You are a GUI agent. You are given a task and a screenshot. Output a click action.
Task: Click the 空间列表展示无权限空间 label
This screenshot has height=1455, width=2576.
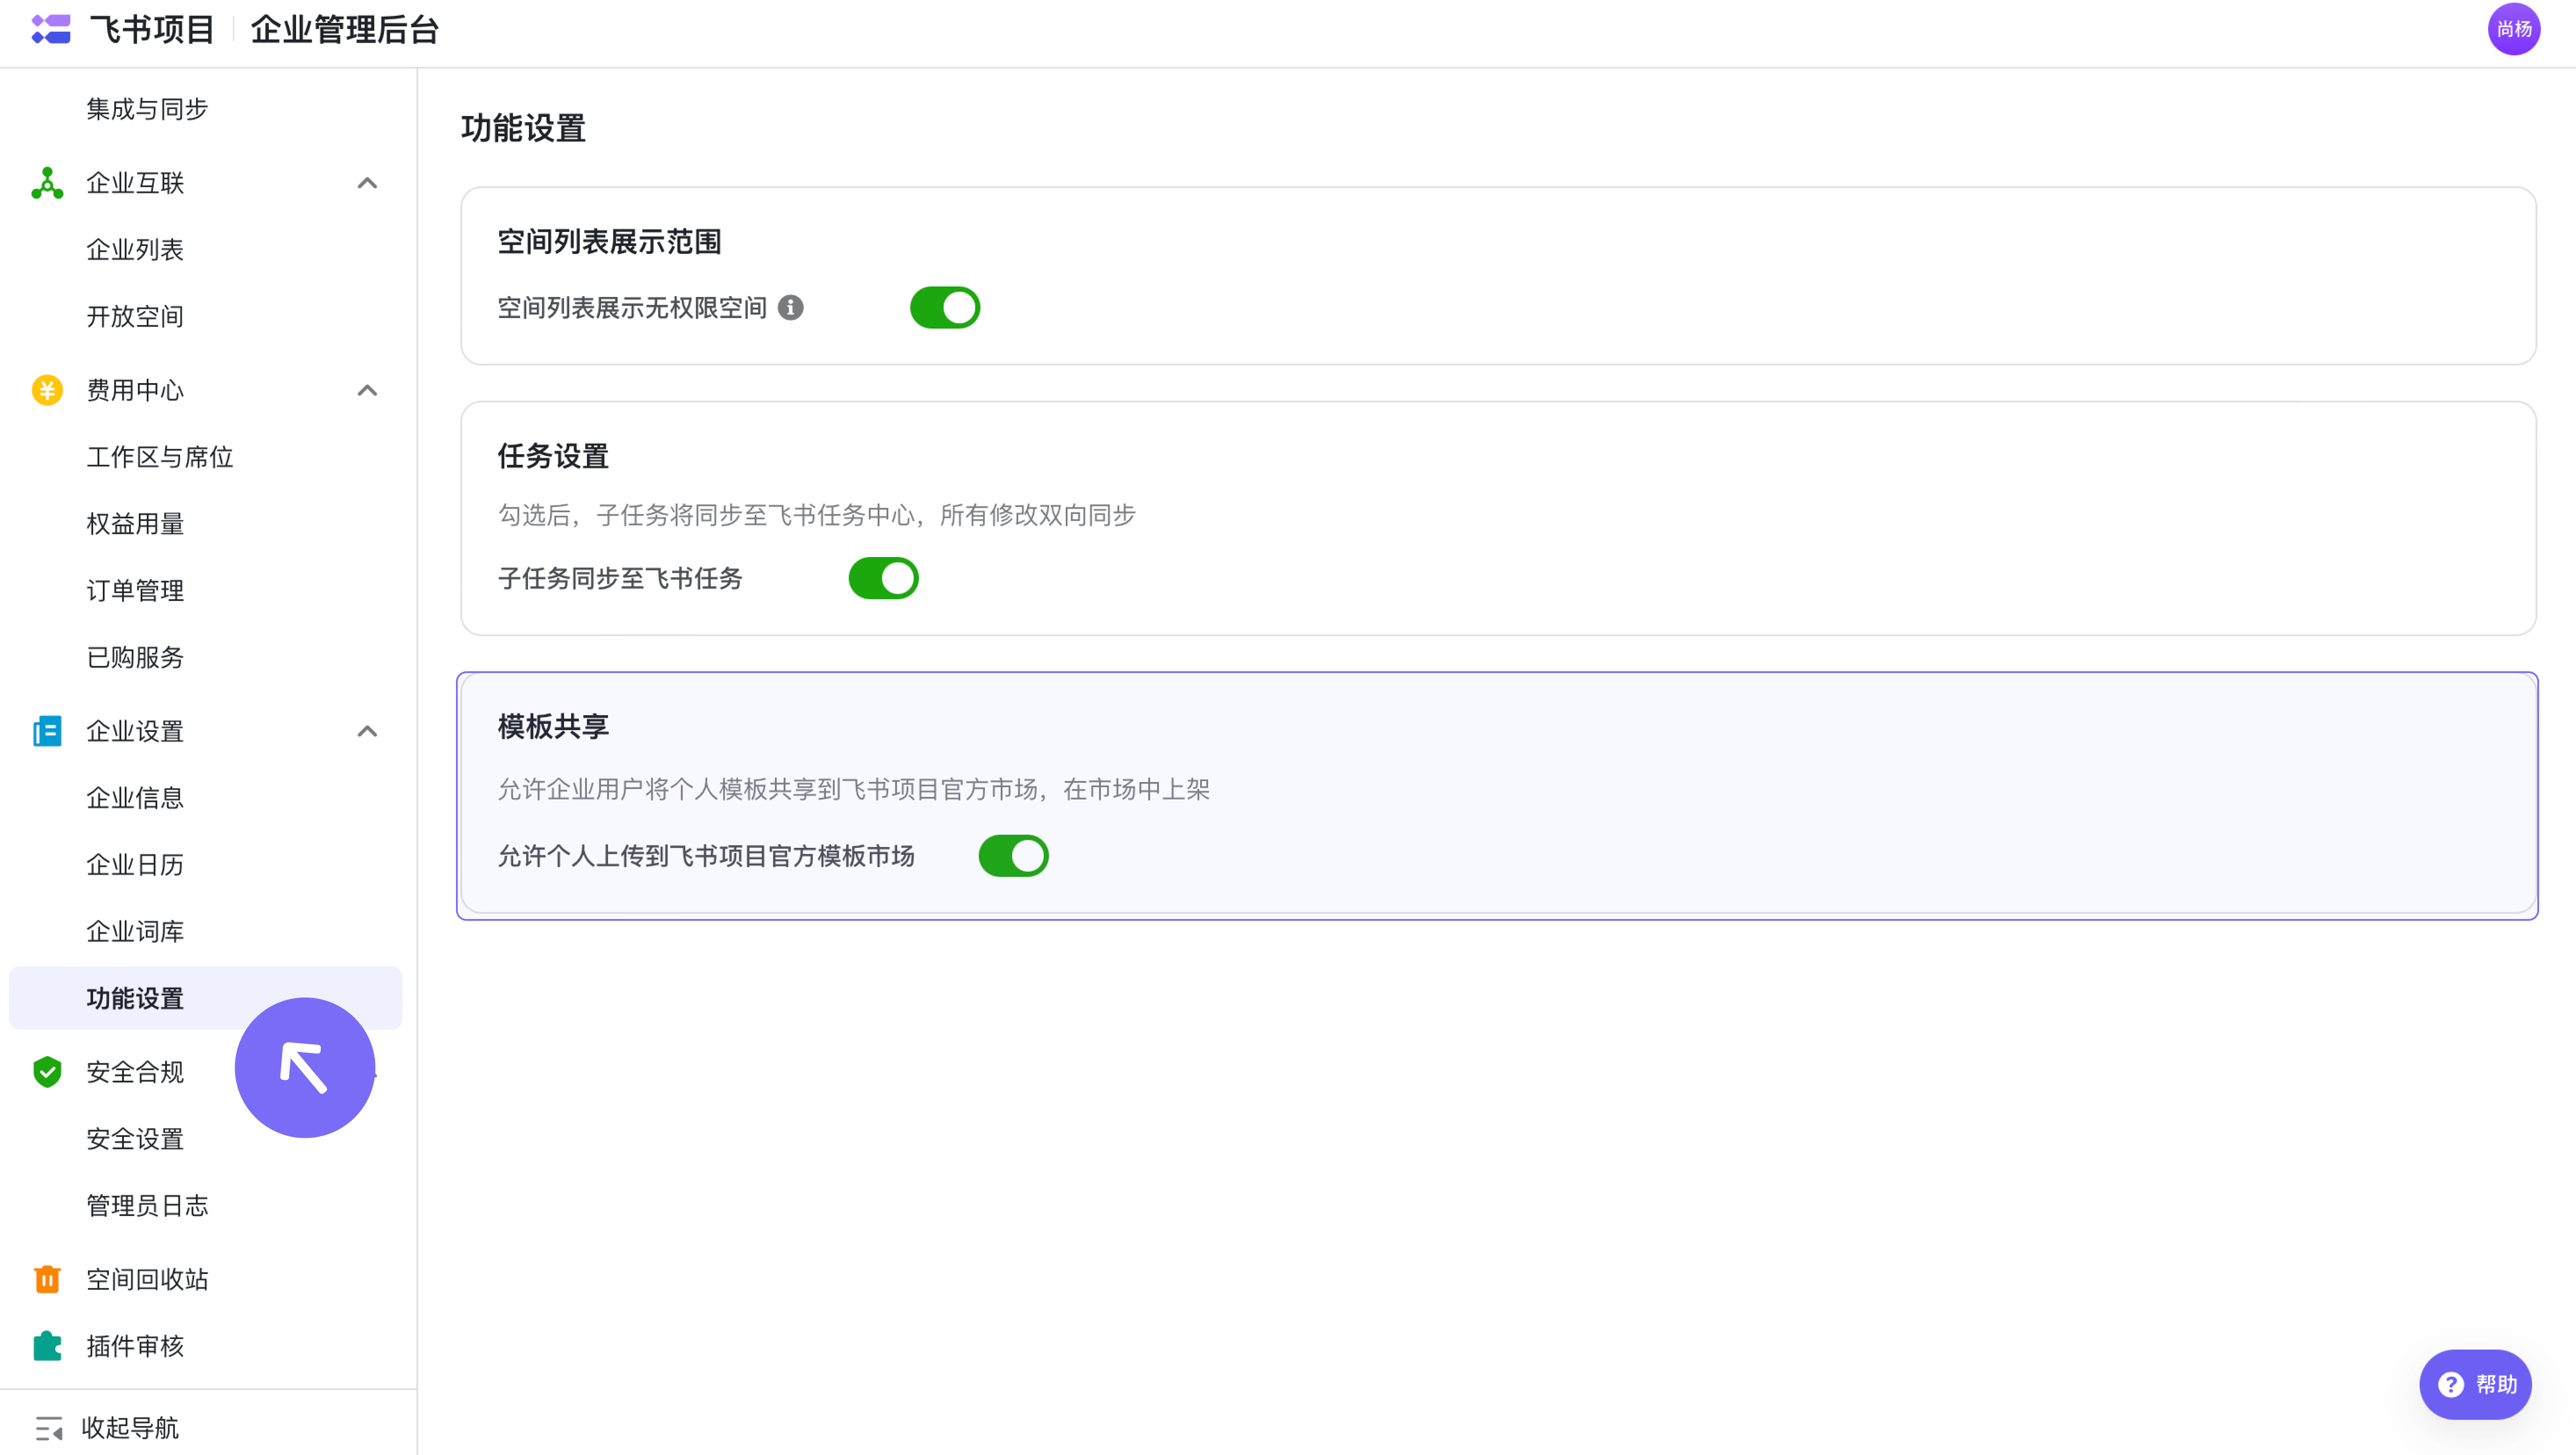632,308
